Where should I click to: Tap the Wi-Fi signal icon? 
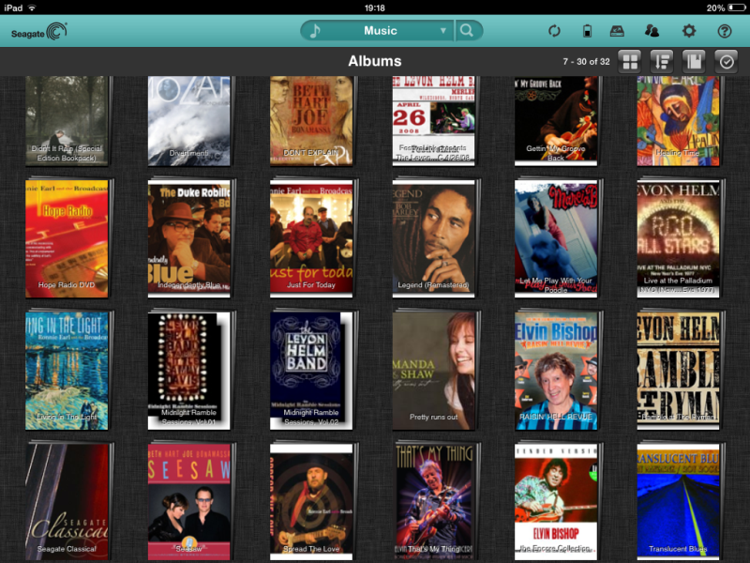tap(32, 8)
